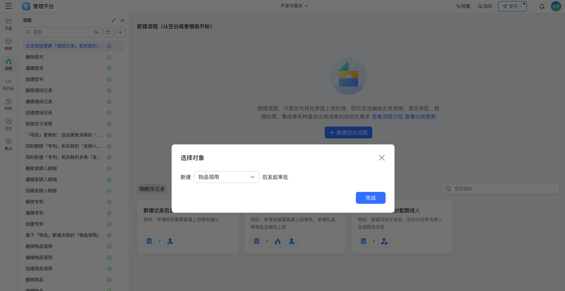This screenshot has height=291, width=565.
Task: Open the 物品领用 object dropdown
Action: pyautogui.click(x=227, y=177)
